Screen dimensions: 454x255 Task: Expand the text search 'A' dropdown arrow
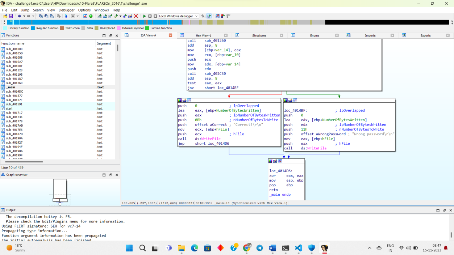point(78,16)
